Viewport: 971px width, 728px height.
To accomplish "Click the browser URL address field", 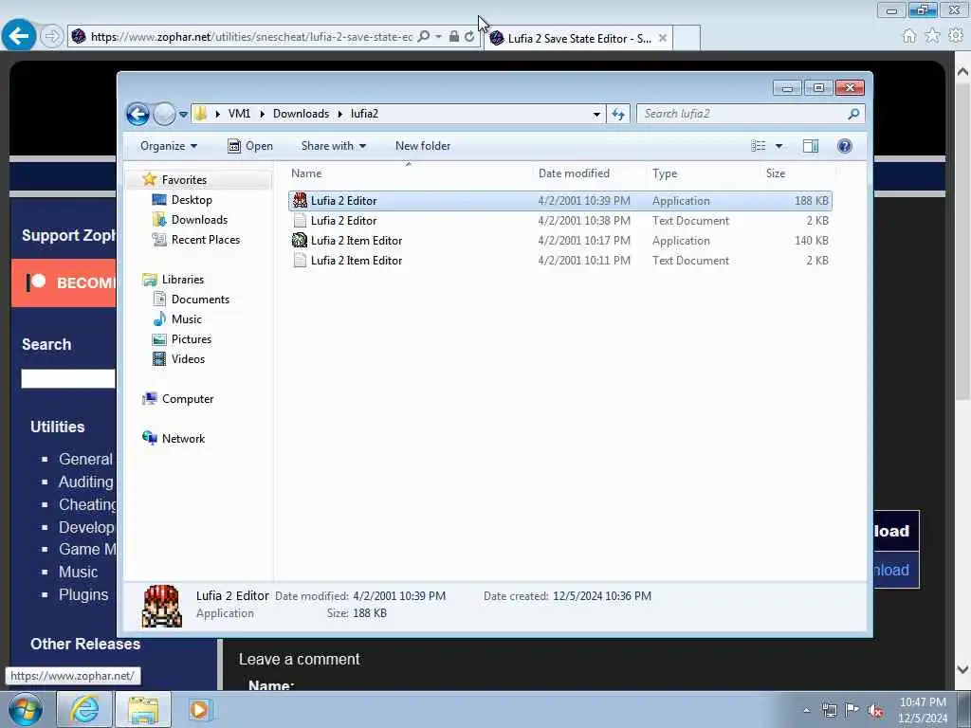I will click(x=251, y=37).
